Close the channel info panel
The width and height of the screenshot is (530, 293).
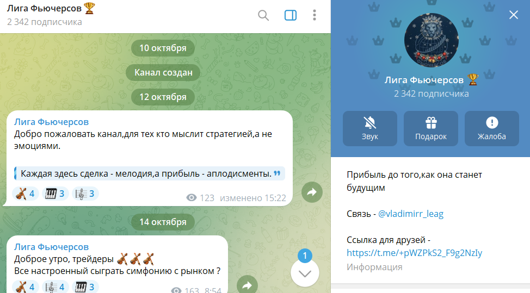(513, 15)
